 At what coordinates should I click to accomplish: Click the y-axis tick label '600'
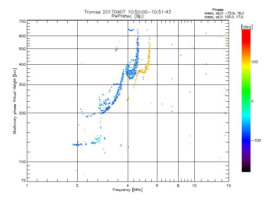pyautogui.click(x=22, y=36)
